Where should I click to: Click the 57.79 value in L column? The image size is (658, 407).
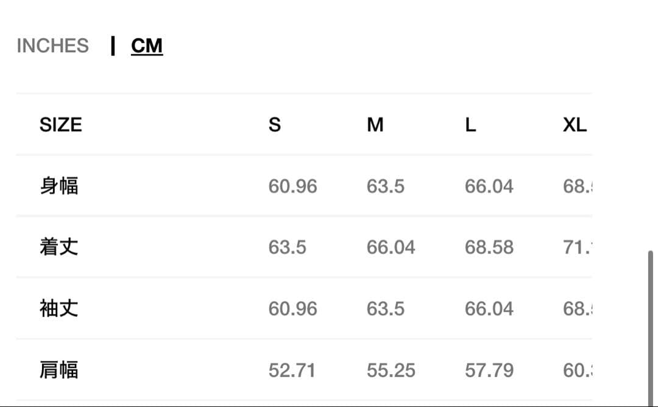coord(489,370)
